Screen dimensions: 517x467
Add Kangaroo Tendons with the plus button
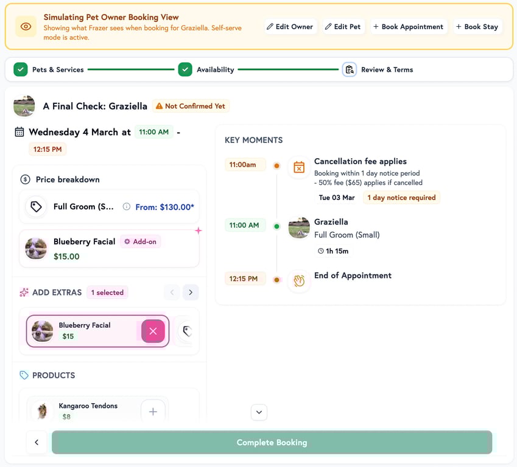tap(153, 411)
